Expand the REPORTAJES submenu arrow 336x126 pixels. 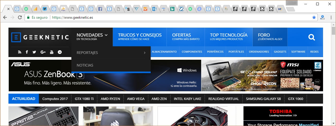[x=145, y=53]
